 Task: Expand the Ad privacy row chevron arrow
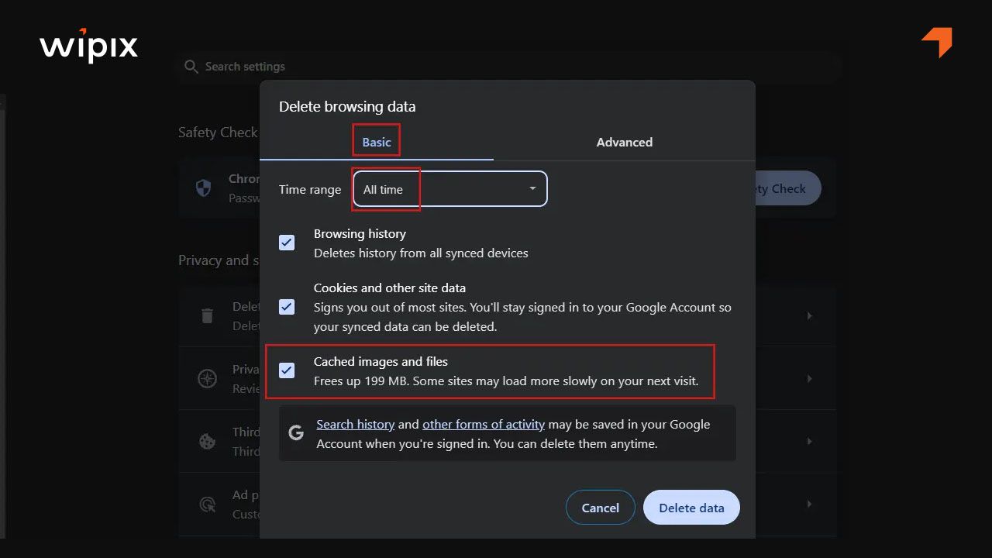810,505
